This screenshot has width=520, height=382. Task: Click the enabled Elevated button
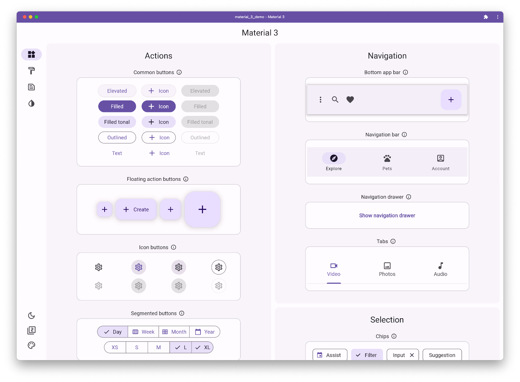coord(117,91)
